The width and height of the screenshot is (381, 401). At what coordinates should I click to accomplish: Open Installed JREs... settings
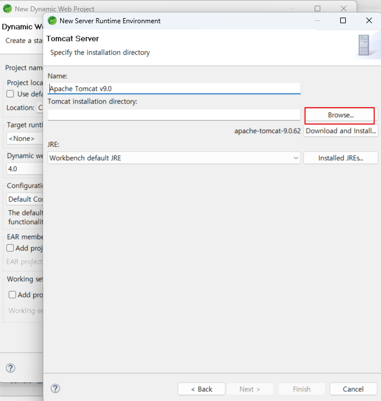click(x=341, y=158)
